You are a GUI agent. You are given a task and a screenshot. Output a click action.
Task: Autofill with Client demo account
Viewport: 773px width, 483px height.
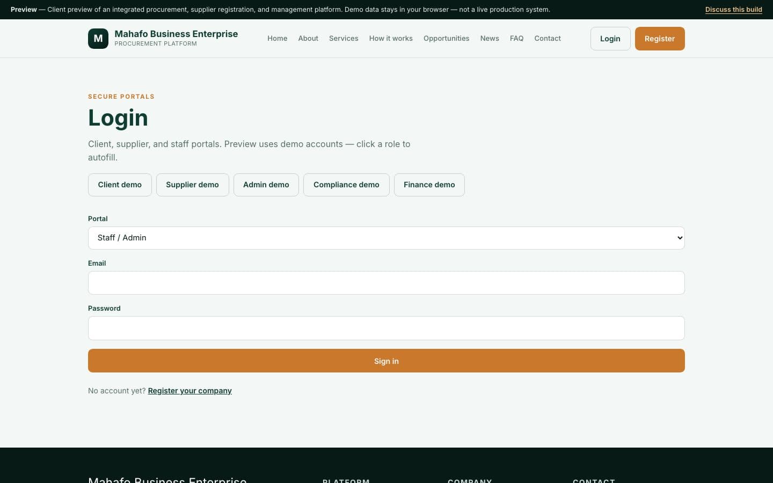coord(120,185)
